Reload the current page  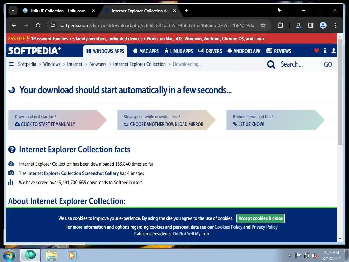[38, 25]
